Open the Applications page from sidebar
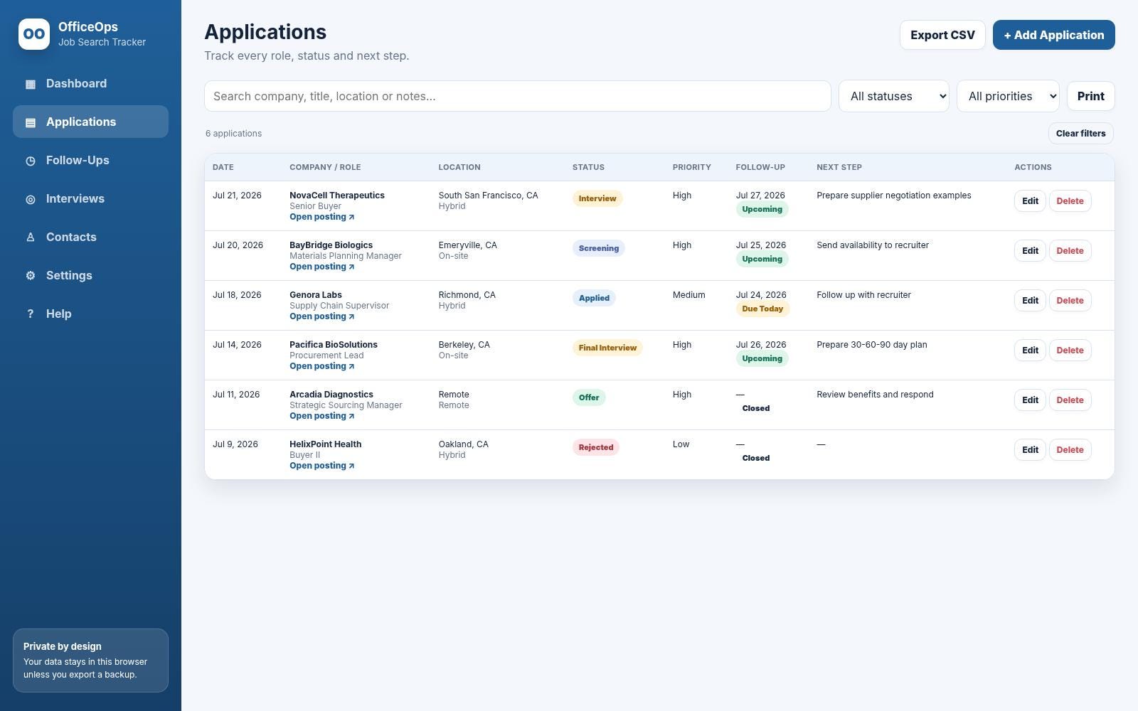The width and height of the screenshot is (1138, 711). click(90, 122)
